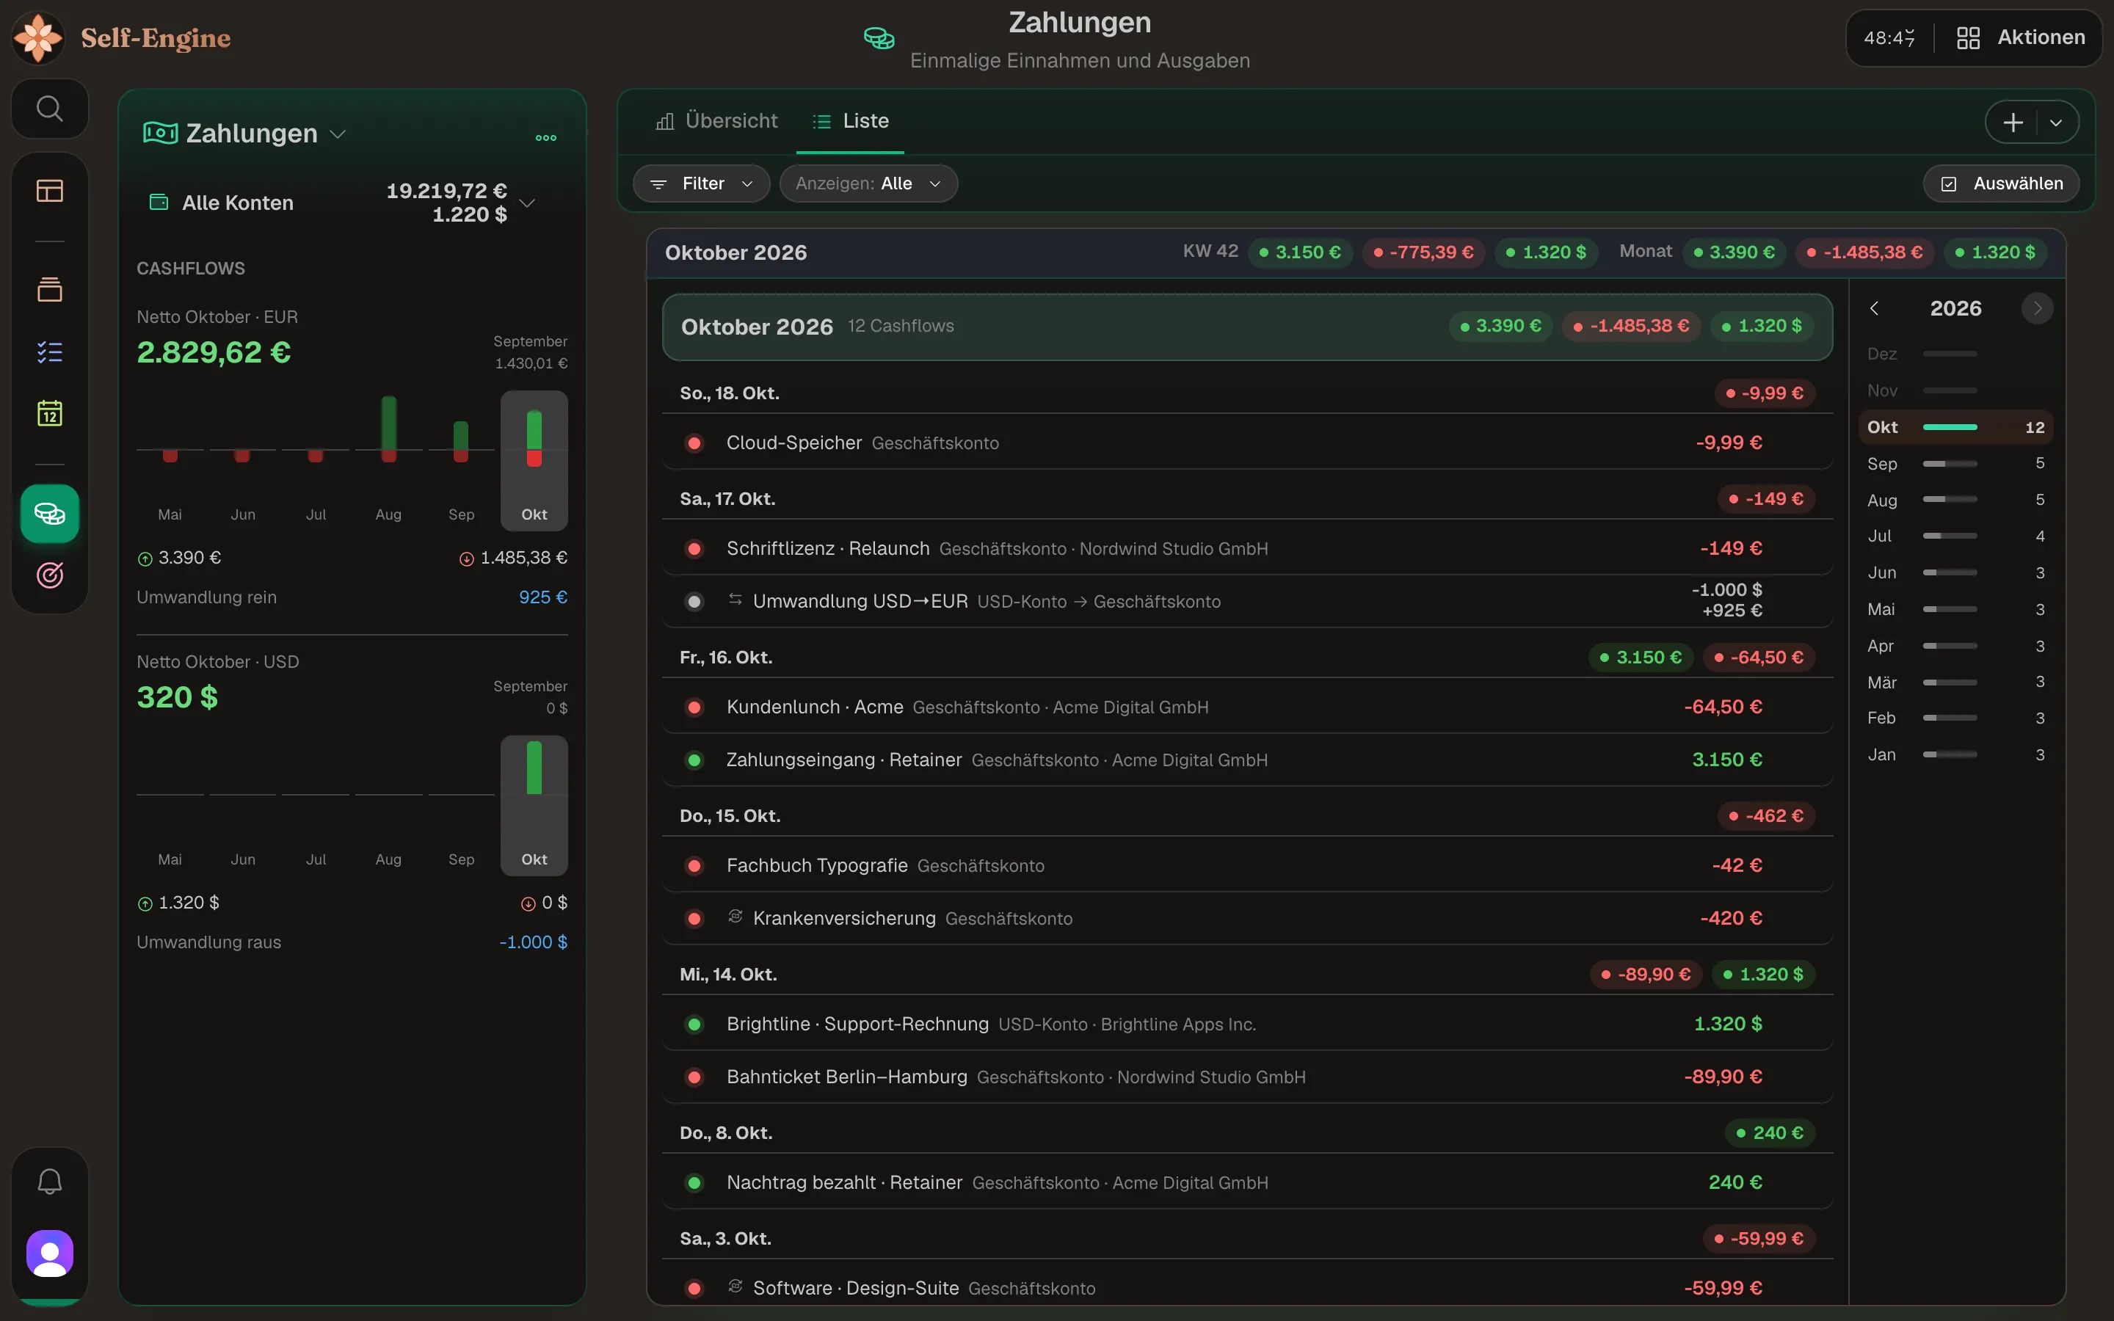This screenshot has width=2114, height=1321.
Task: Open the dashboard layout icon in sidebar
Action: click(x=50, y=191)
